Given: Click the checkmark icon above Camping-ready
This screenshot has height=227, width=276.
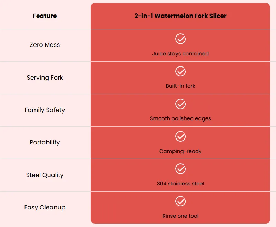Looking at the screenshot, I should [x=180, y=136].
